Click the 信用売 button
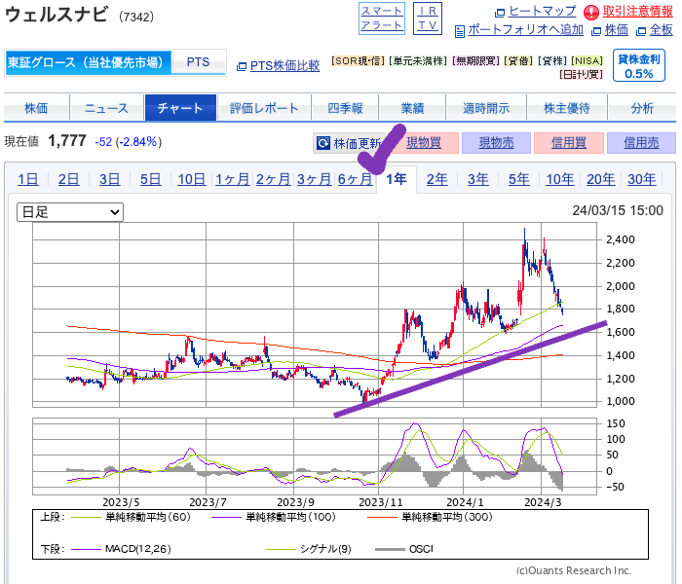Screen dimensions: 682x584 point(641,143)
